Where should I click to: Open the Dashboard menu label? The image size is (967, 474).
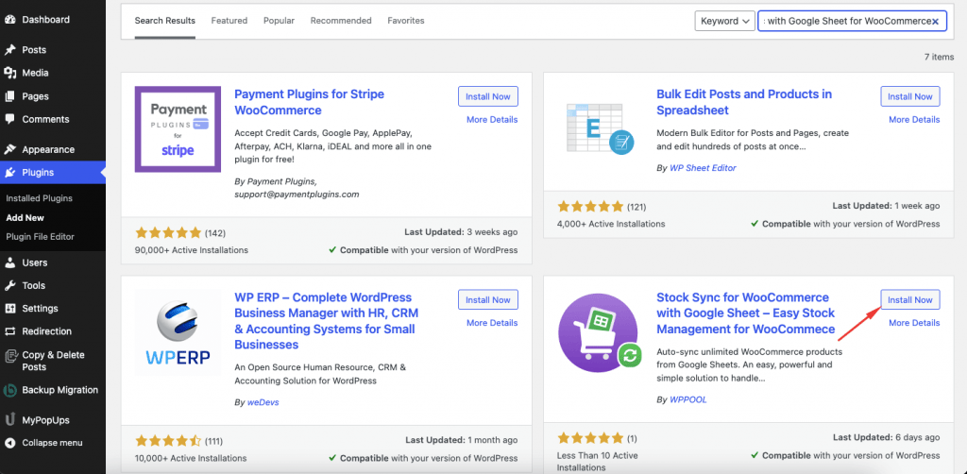point(45,19)
